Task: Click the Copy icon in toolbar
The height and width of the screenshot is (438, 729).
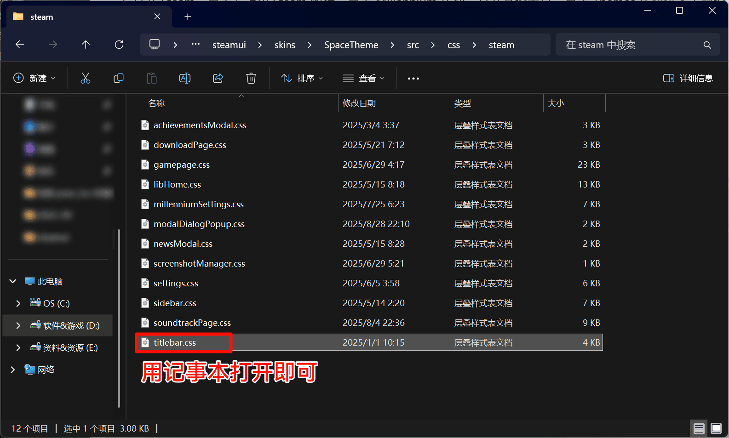Action: point(119,78)
